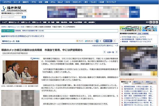Open the 釣り top-bar link

point(86,2)
